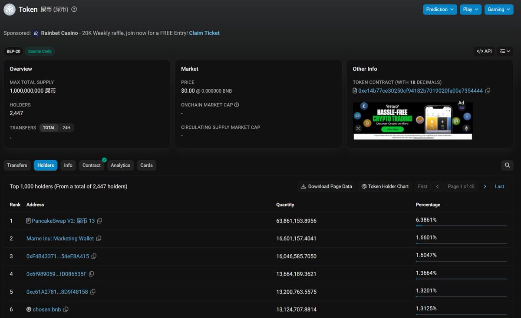Click the 1.6601% percentage bar

[462, 243]
